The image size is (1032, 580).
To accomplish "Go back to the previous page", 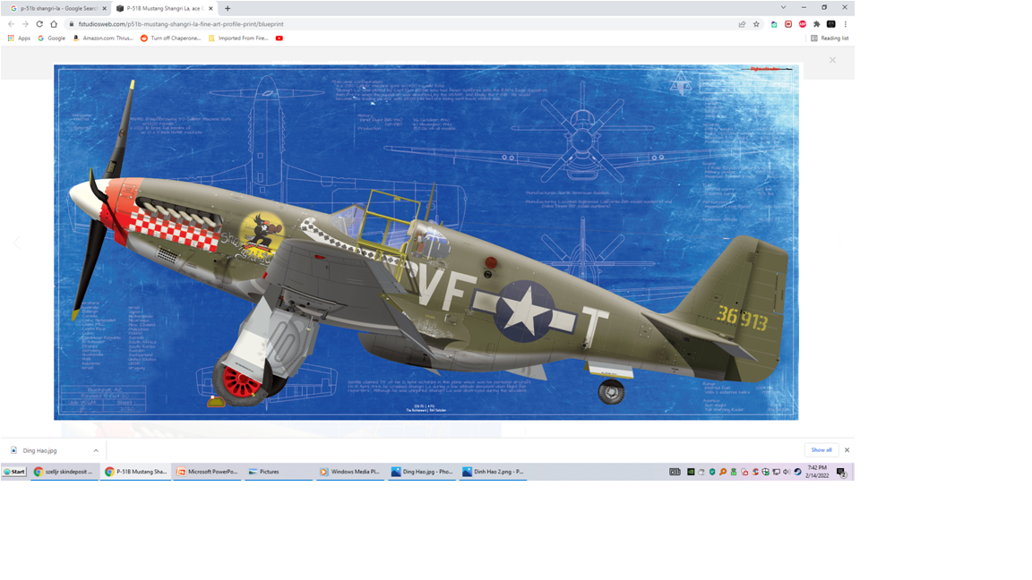I will 11,24.
